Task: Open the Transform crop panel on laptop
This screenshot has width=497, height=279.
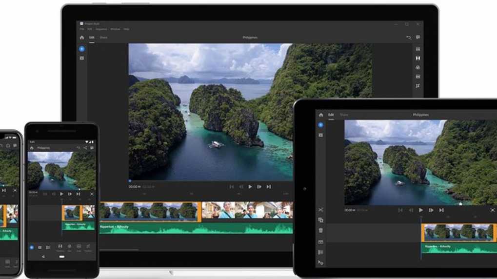Action: click(418, 86)
